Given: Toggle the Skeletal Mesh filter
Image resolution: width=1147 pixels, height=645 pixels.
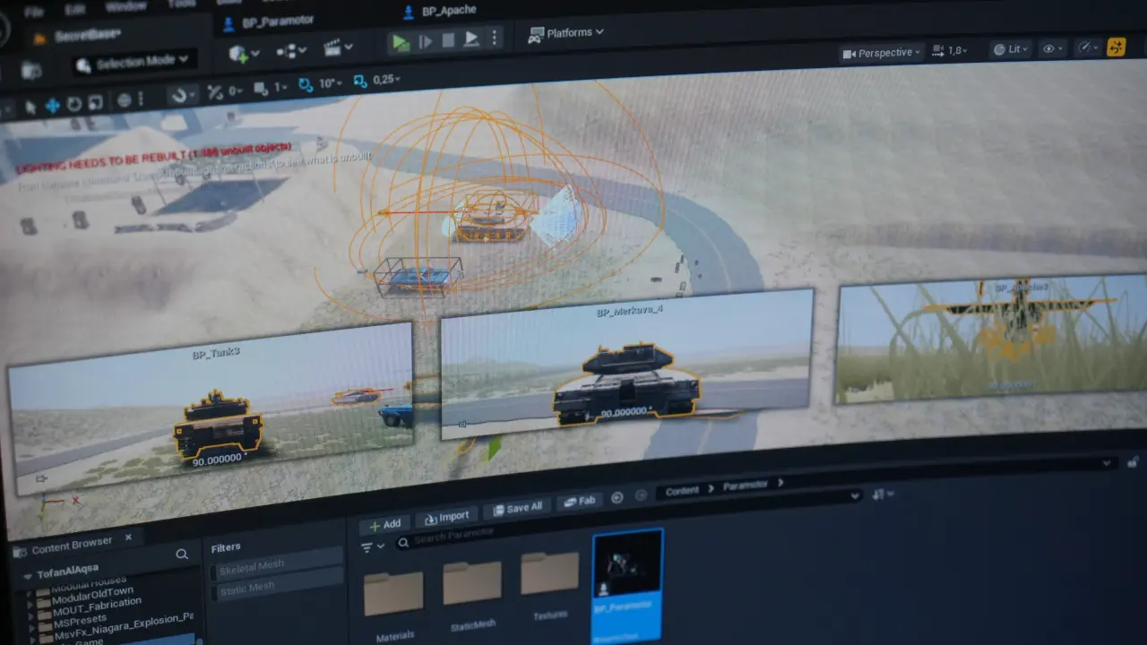Looking at the screenshot, I should point(276,564).
